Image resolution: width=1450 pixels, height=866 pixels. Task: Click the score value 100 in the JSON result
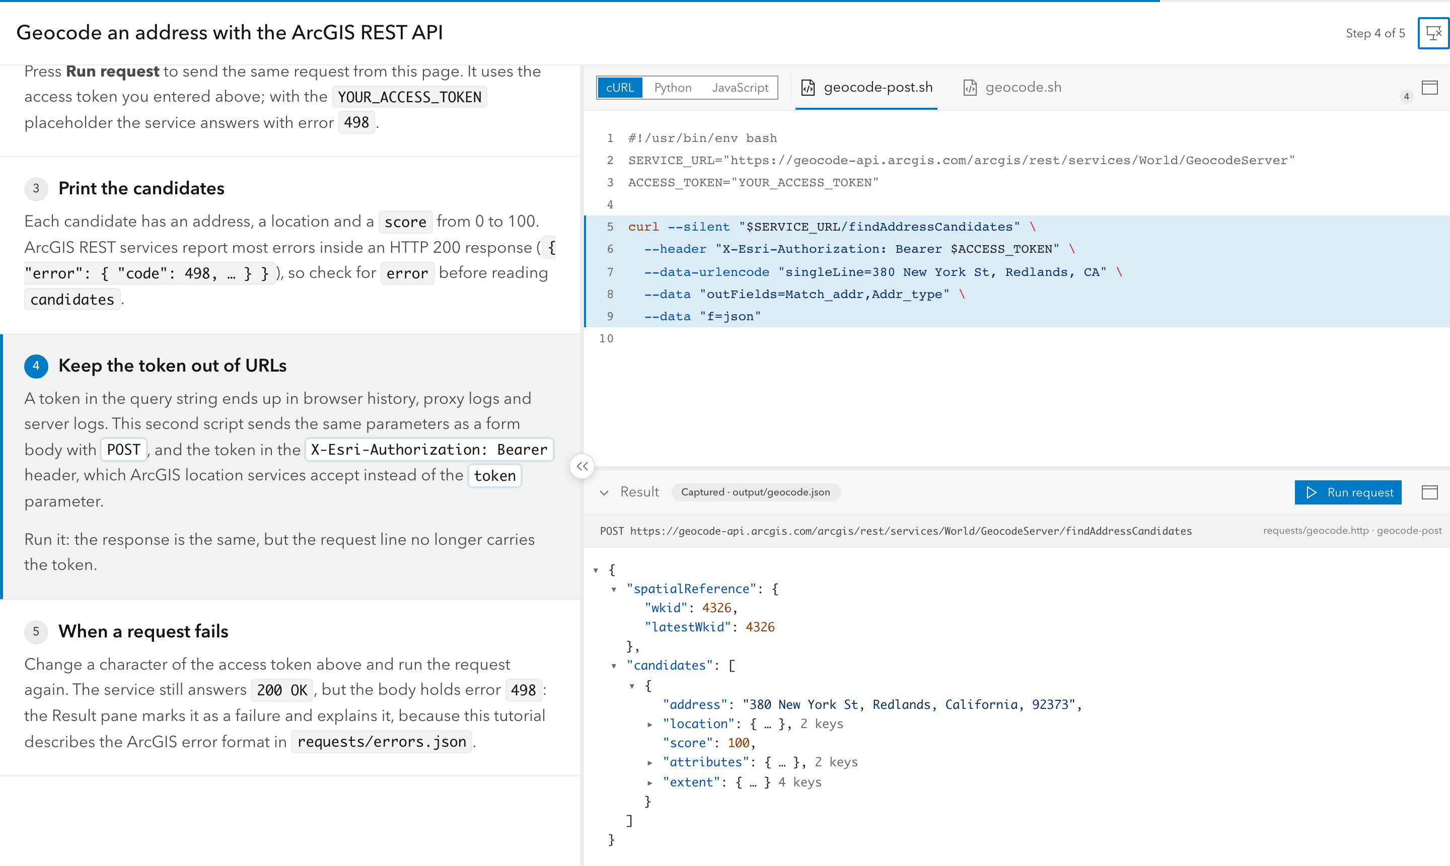[x=738, y=743]
